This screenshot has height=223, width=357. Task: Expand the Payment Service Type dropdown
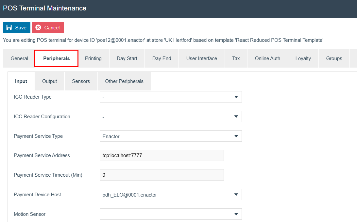tap(170, 136)
